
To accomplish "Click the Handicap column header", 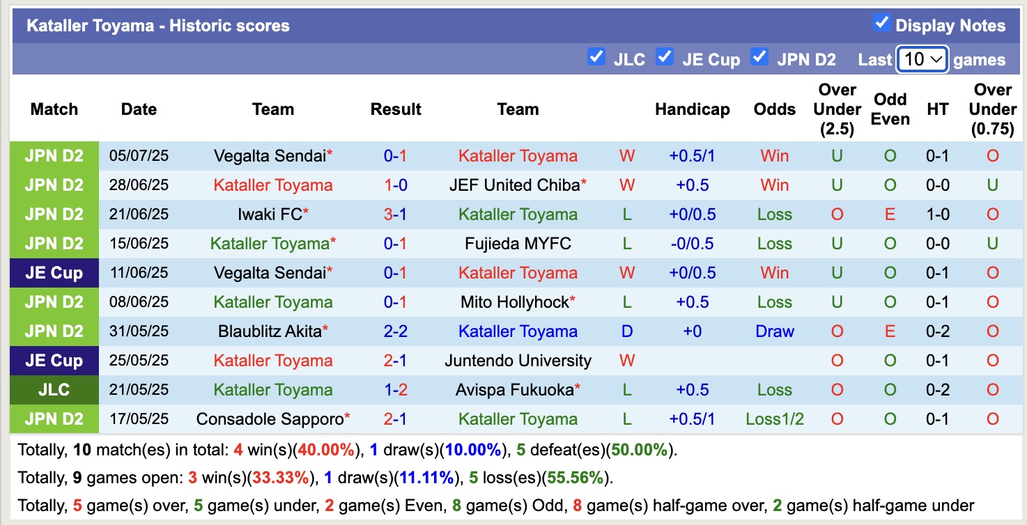I will tap(692, 109).
